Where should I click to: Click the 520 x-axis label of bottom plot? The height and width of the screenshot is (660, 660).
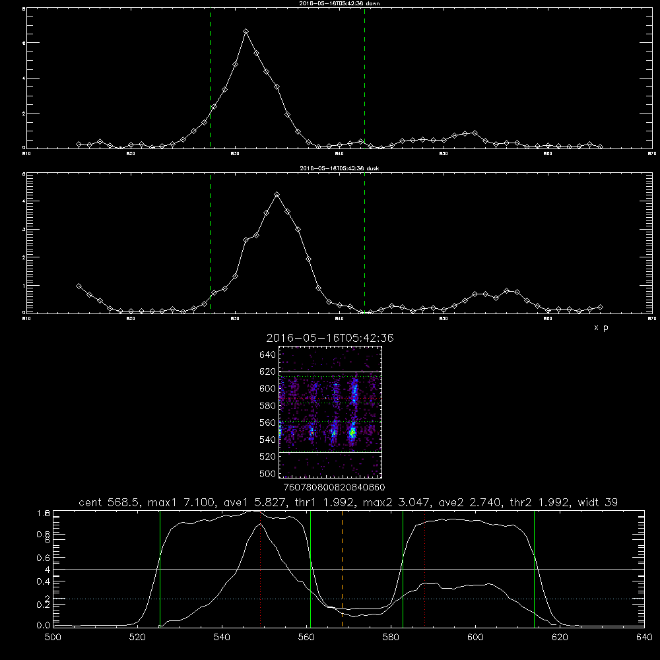[137, 638]
